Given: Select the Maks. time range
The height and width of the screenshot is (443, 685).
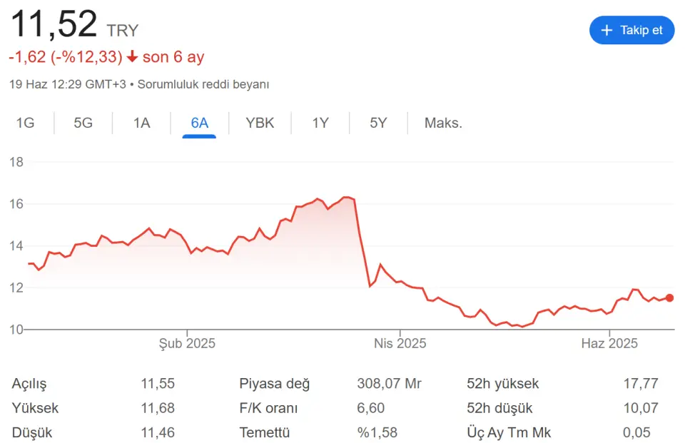Looking at the screenshot, I should [443, 123].
